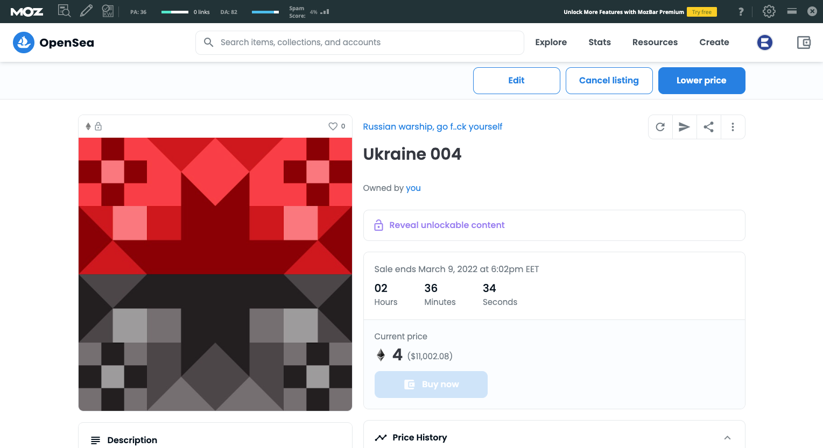
Task: Collapse the Price History section
Action: pos(727,438)
